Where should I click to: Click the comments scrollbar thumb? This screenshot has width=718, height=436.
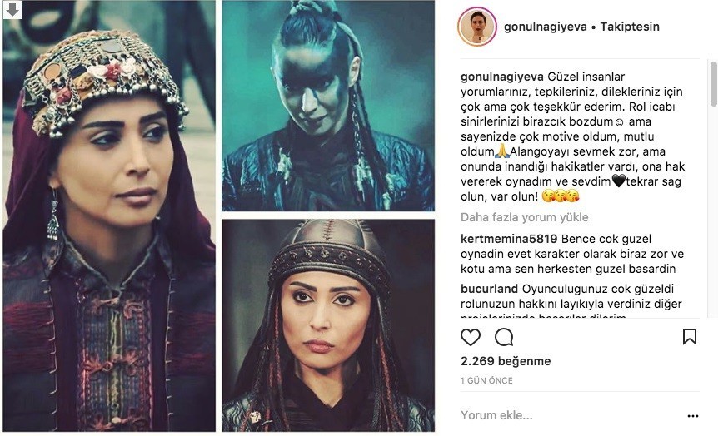714,85
